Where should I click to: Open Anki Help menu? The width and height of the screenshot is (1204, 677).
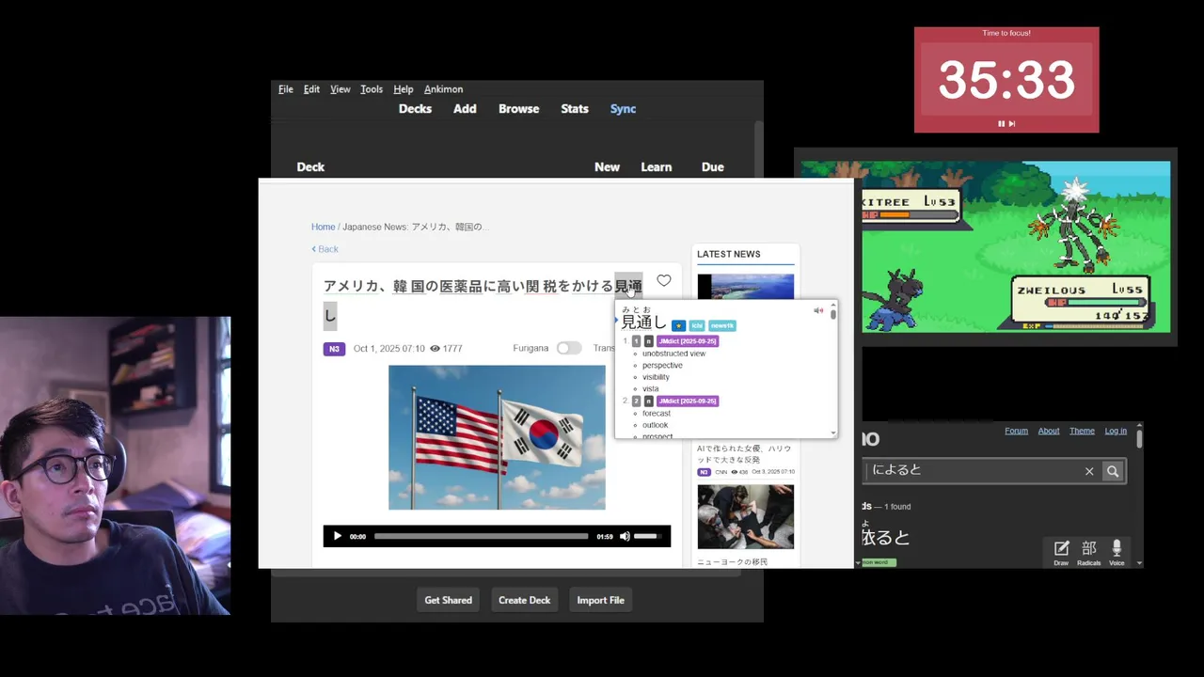pos(404,89)
